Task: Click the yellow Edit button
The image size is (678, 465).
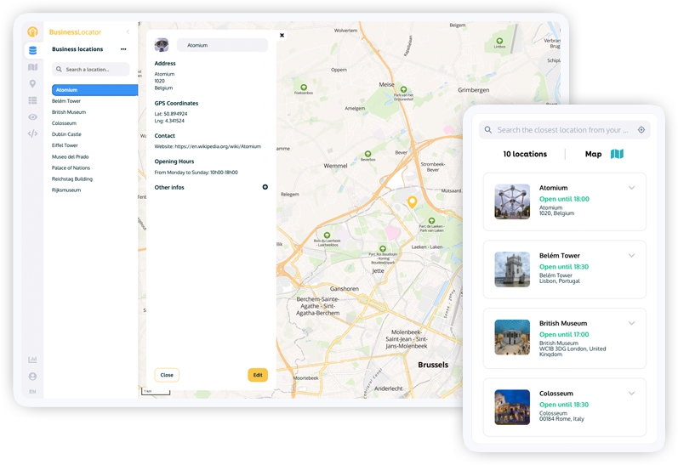Action: point(258,375)
